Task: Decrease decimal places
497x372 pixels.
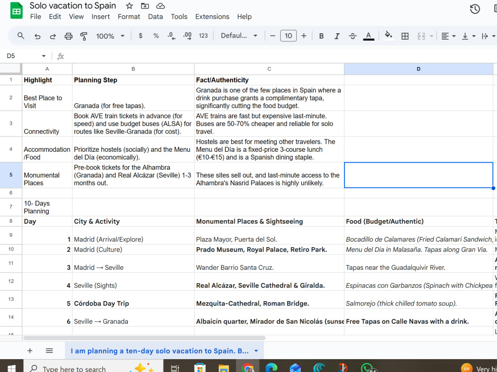Action: [x=171, y=36]
